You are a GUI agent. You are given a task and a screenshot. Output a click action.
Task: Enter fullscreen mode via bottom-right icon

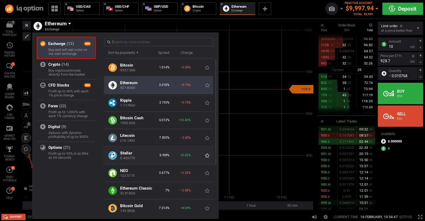(420, 217)
